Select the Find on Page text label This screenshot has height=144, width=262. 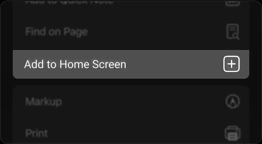pyautogui.click(x=56, y=32)
